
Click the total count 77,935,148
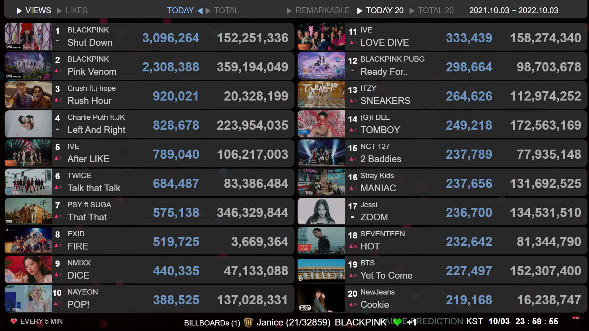click(549, 154)
